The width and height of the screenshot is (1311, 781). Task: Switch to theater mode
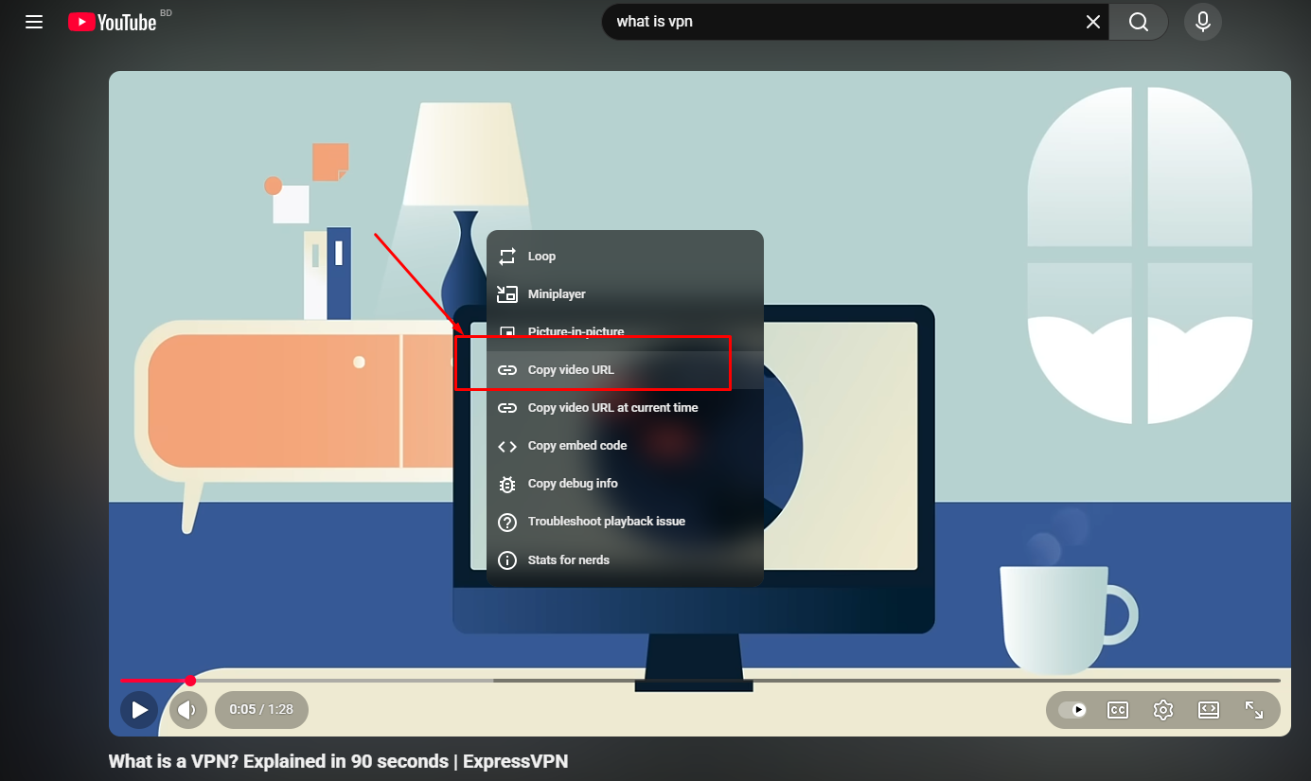click(x=1208, y=710)
